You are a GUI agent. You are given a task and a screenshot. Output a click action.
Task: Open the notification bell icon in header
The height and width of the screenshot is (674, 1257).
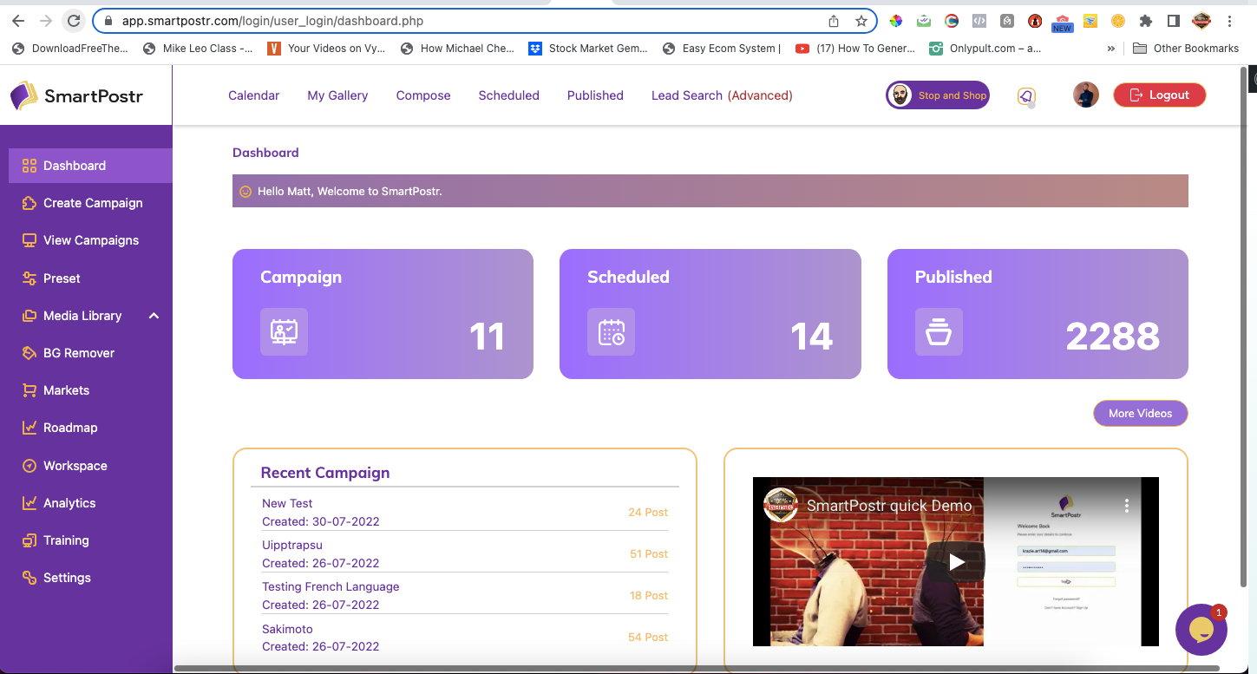1026,96
